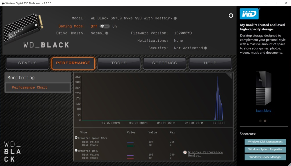This screenshot has height=166, width=291.
Task: Click the help icon next to Security Not Activated
Action: click(205, 48)
